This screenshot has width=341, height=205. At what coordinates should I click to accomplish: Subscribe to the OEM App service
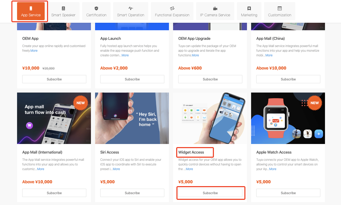(x=54, y=79)
